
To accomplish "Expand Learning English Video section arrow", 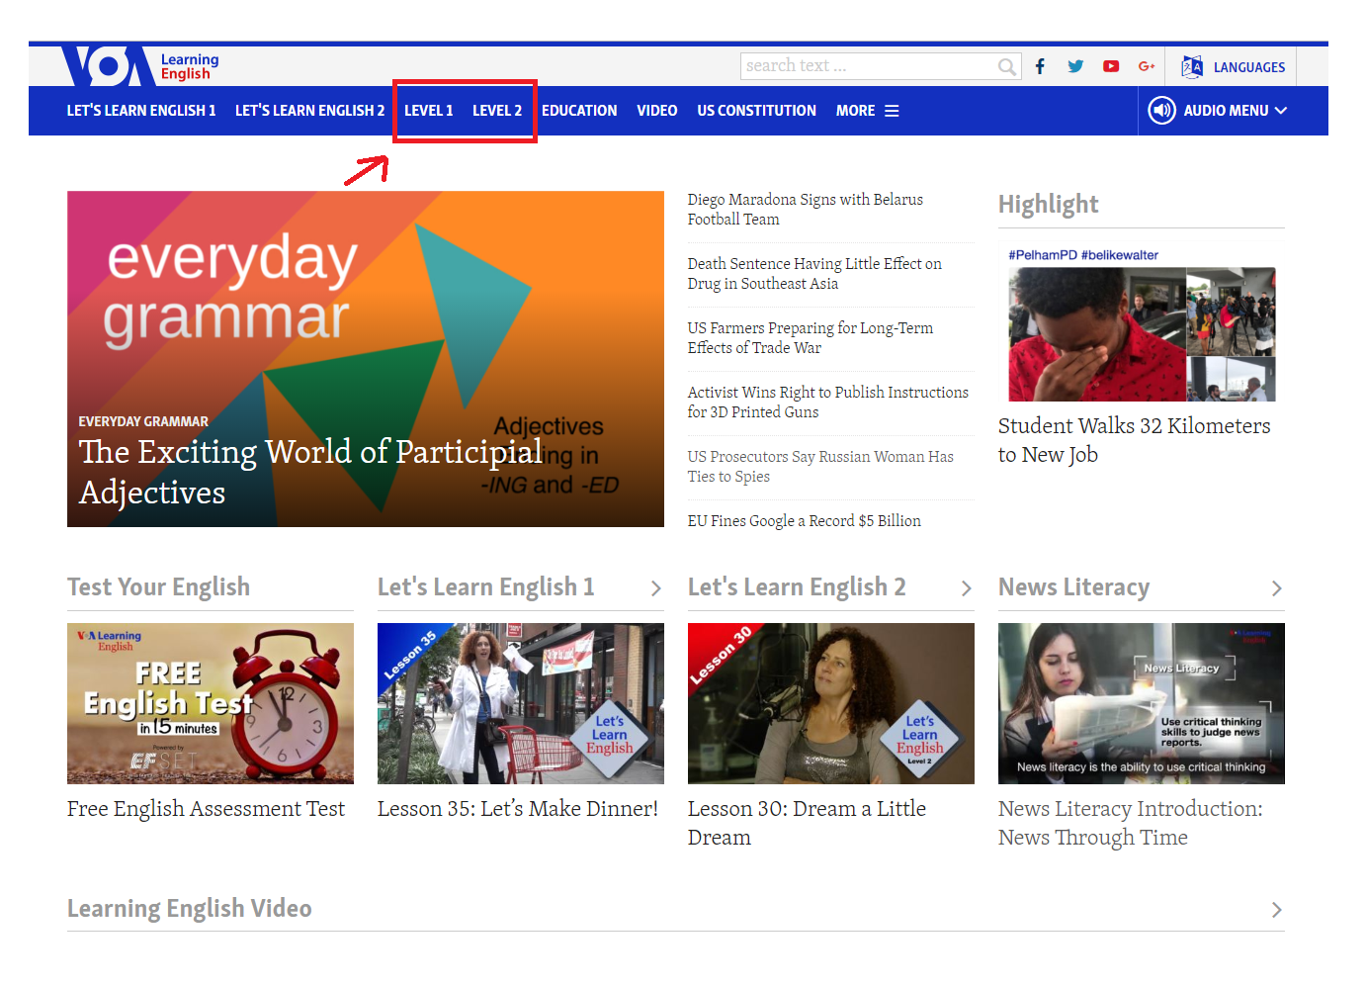I will [x=1276, y=910].
